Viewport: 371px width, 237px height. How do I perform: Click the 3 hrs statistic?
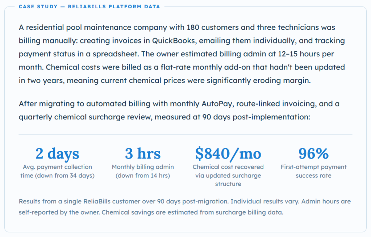pyautogui.click(x=143, y=153)
